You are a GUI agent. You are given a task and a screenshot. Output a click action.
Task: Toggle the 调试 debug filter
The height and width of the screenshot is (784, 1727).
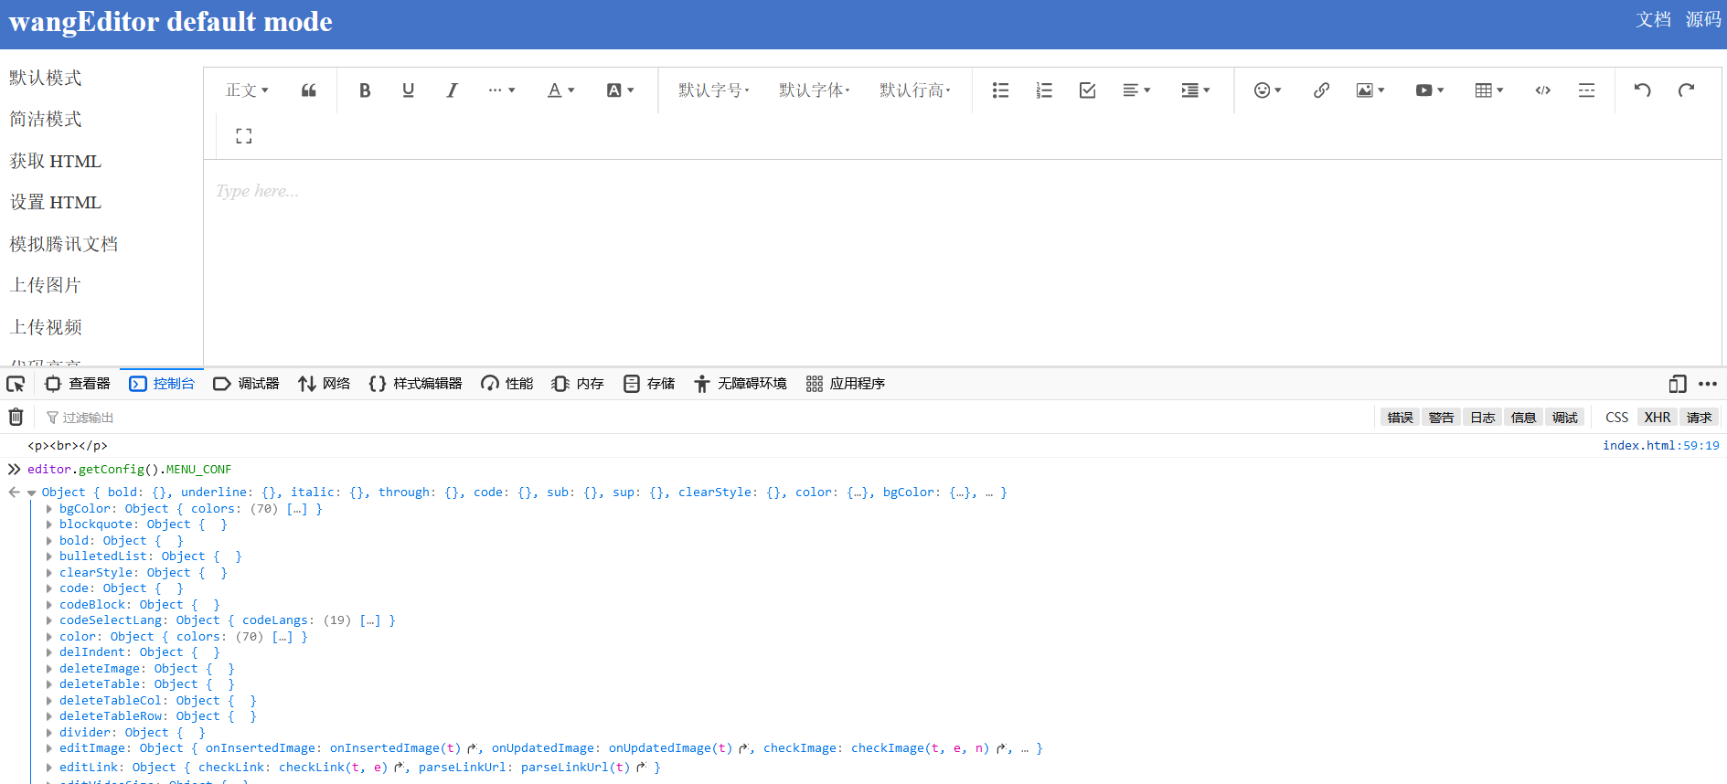[1564, 418]
